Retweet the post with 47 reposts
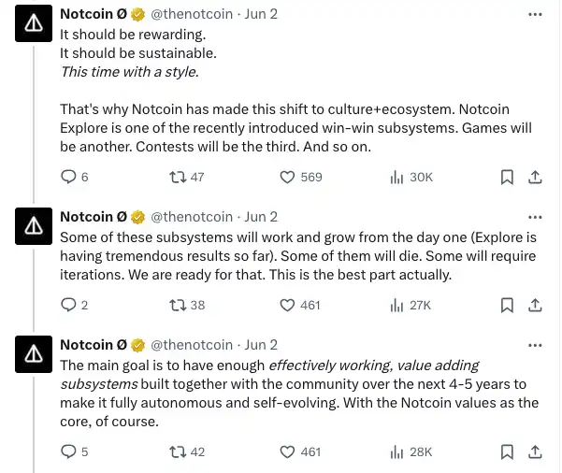 [x=174, y=177]
